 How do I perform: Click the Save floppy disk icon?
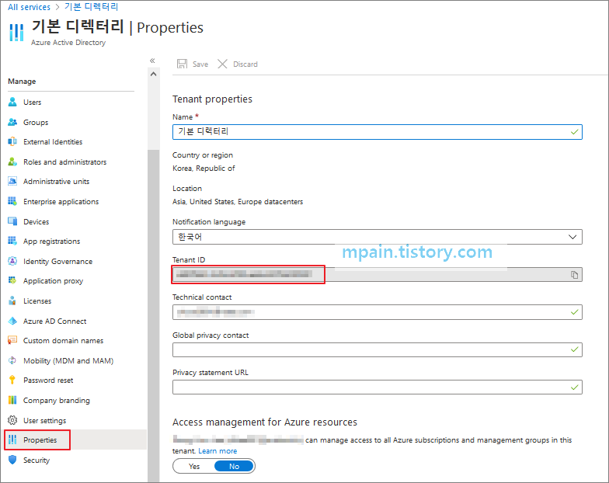click(182, 64)
